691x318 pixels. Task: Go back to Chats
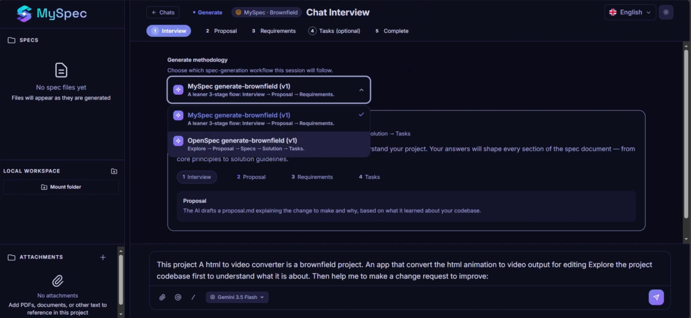coord(163,12)
